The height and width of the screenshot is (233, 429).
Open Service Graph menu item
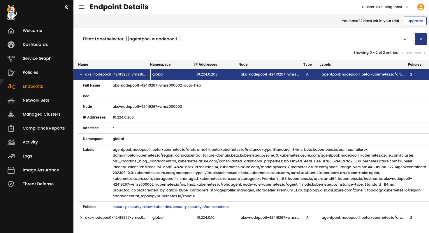click(37, 58)
